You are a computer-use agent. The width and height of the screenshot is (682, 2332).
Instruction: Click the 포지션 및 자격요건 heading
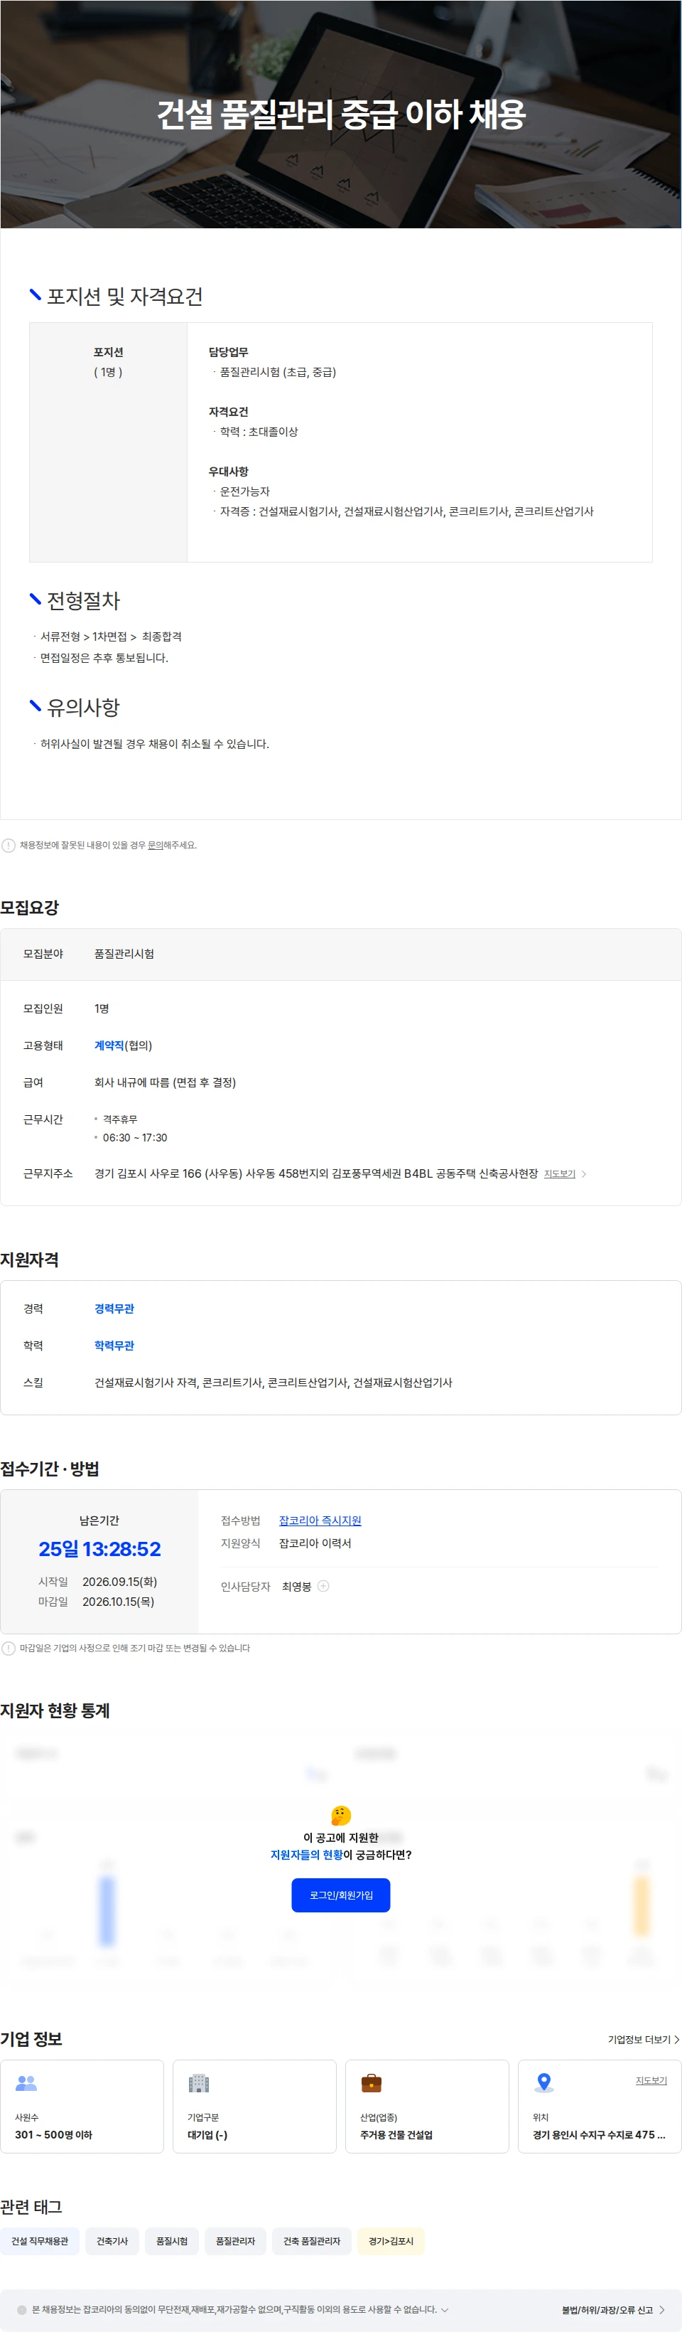pos(125,296)
